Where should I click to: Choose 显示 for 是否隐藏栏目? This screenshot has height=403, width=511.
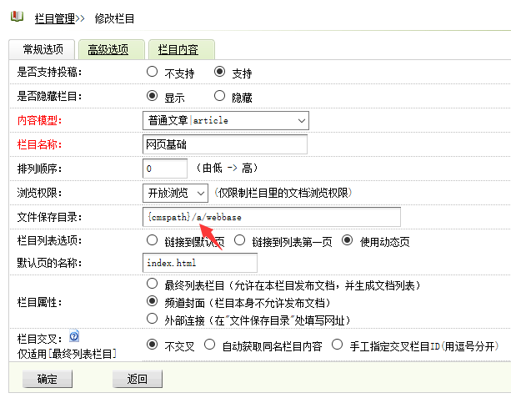152,96
